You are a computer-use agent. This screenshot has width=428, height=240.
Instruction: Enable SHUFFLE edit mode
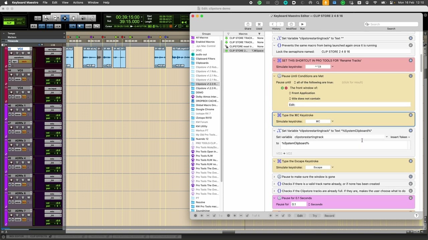(x=9, y=20)
